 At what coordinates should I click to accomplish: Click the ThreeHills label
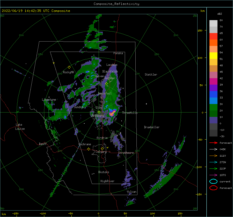(x=130, y=113)
